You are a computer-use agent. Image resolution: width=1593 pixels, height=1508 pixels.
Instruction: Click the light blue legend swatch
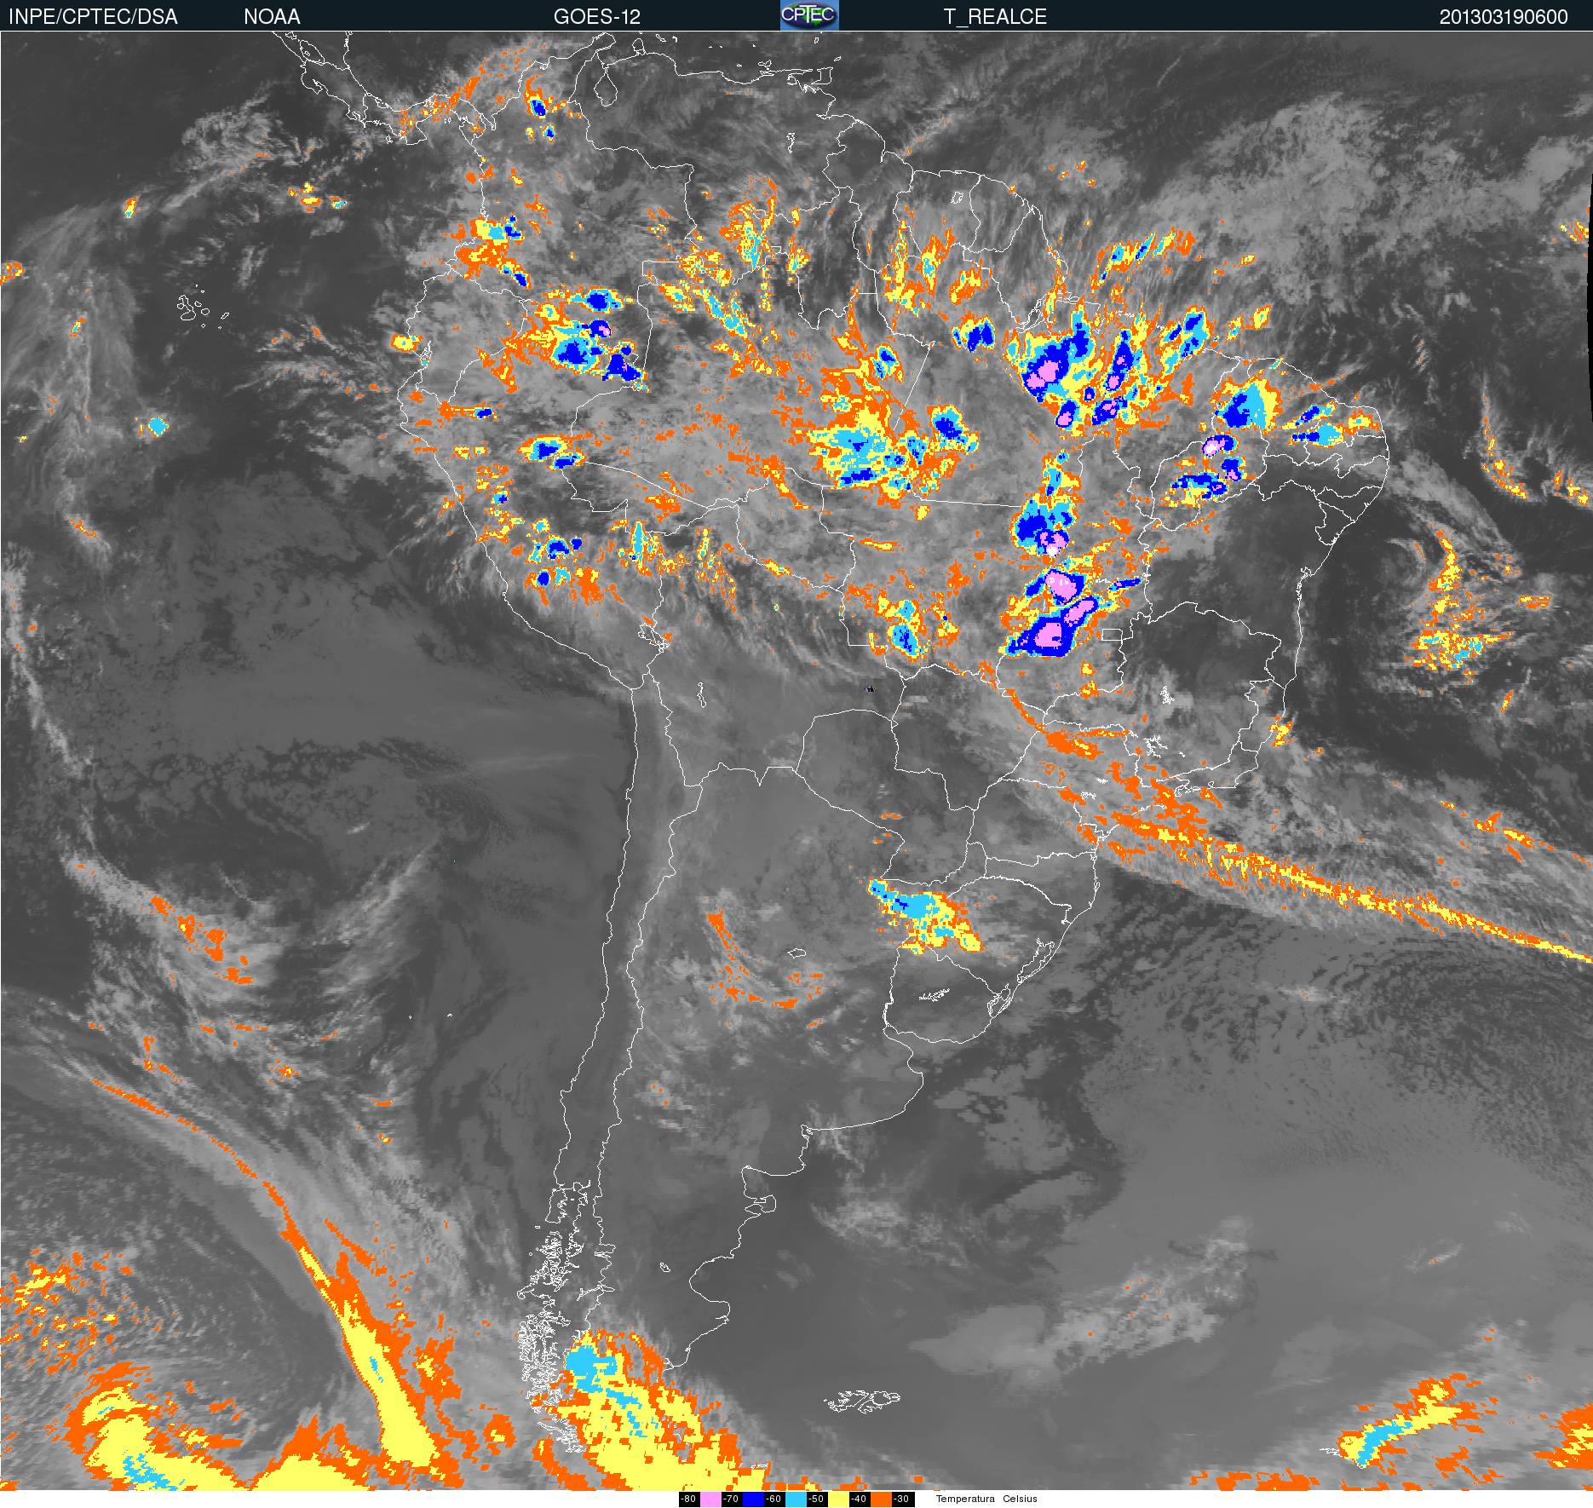pos(796,1499)
